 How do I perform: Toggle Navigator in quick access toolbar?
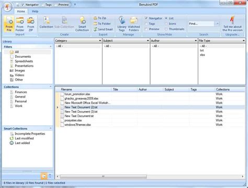30,5
